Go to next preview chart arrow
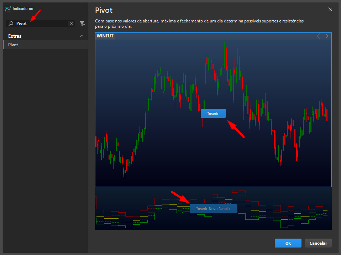Image resolution: width=341 pixels, height=255 pixels. pos(327,36)
